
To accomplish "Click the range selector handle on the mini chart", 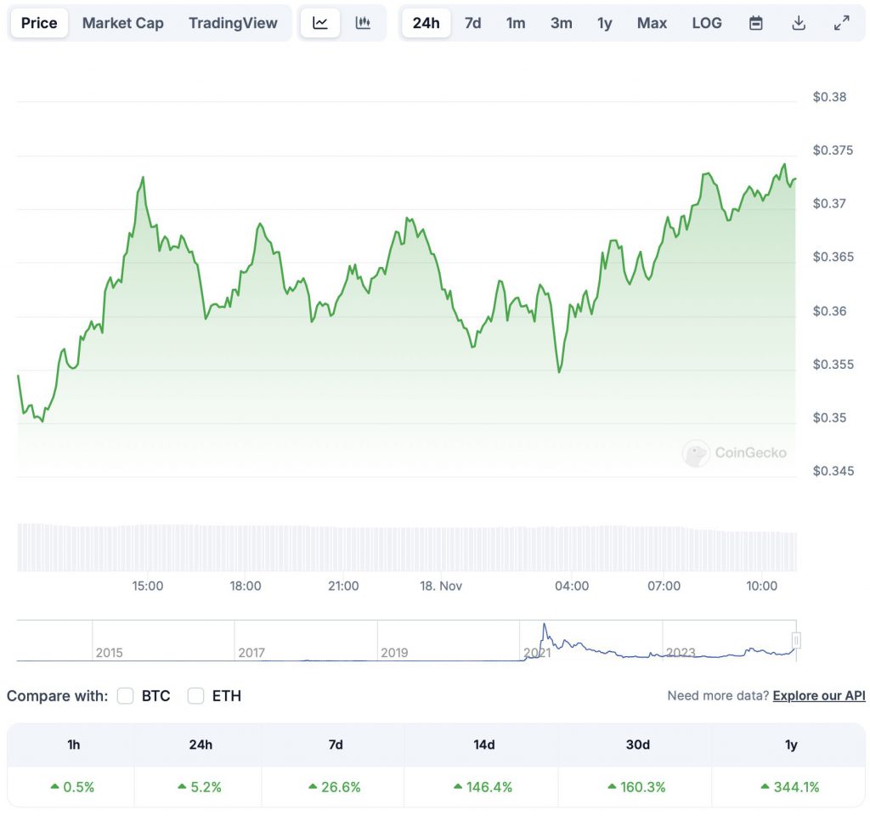I will pyautogui.click(x=795, y=639).
